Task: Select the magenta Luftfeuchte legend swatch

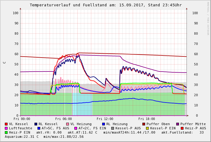Action: click(x=6, y=128)
